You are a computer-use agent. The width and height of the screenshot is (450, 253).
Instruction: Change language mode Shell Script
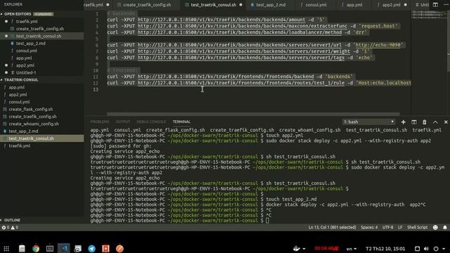[417, 228]
